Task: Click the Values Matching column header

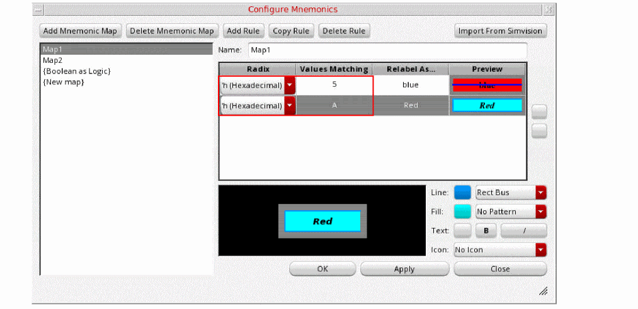Action: coord(334,69)
